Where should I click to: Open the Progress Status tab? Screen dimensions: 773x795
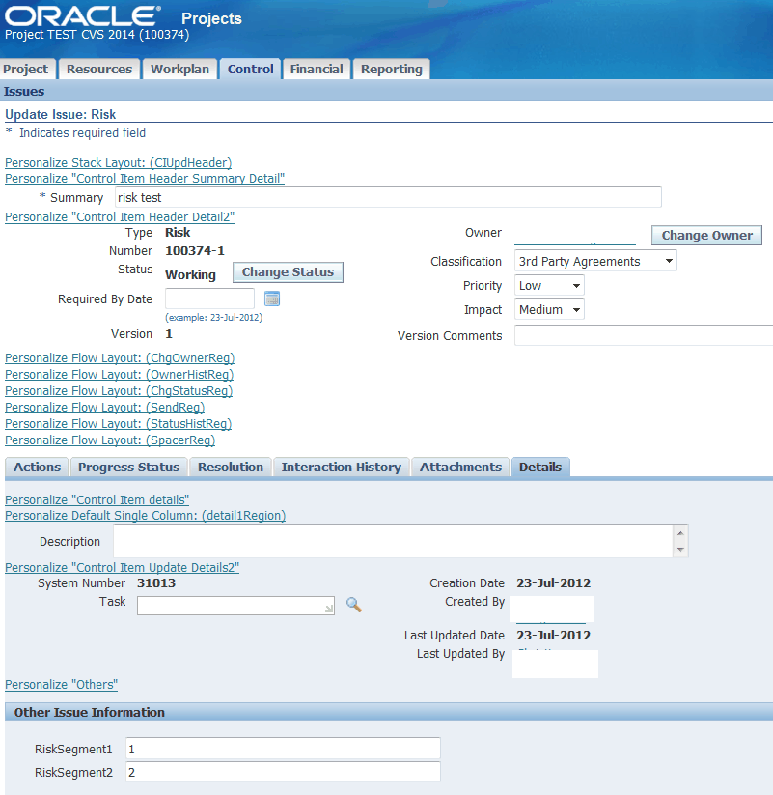click(x=128, y=467)
